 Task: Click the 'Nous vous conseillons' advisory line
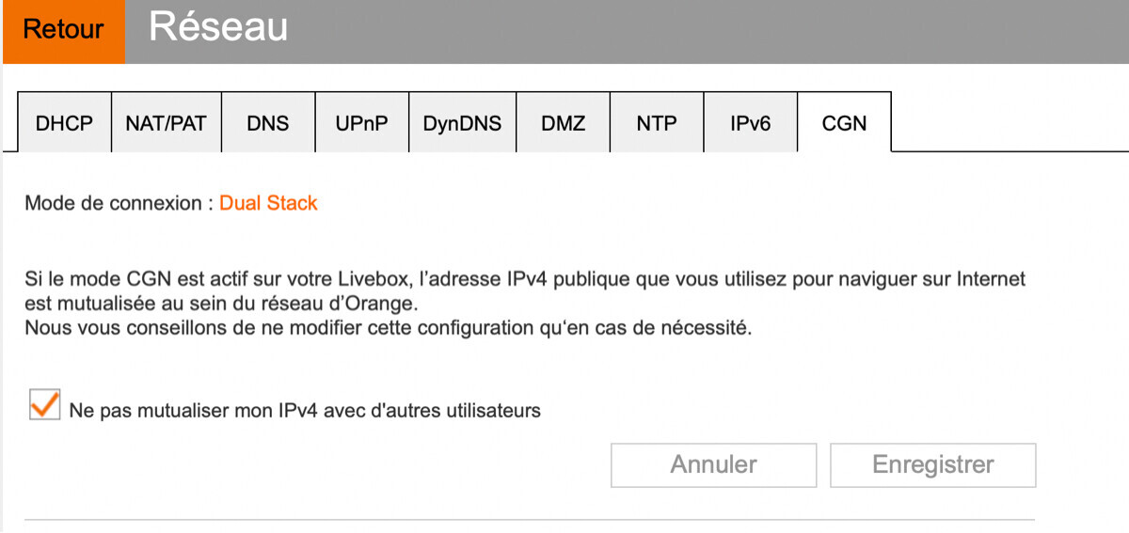[388, 329]
